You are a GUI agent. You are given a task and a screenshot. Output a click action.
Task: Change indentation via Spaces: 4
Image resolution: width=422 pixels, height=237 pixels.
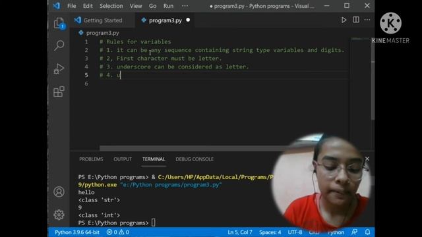270,232
